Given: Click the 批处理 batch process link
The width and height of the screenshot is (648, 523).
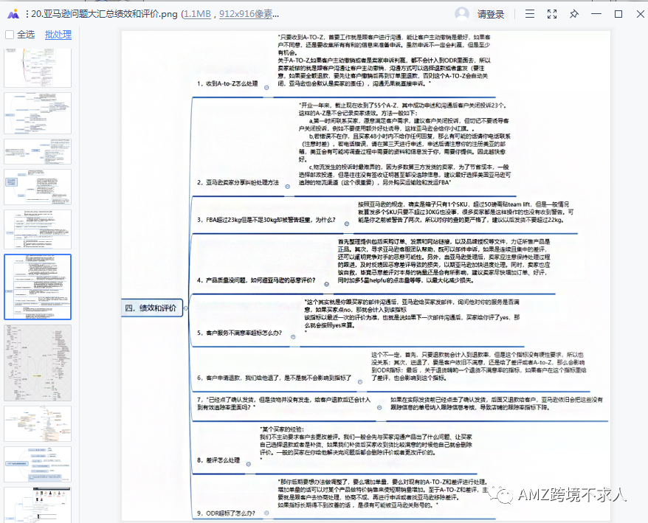Looking at the screenshot, I should 58,35.
